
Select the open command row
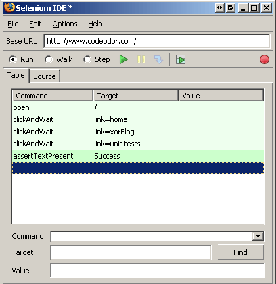pyautogui.click(x=138, y=108)
